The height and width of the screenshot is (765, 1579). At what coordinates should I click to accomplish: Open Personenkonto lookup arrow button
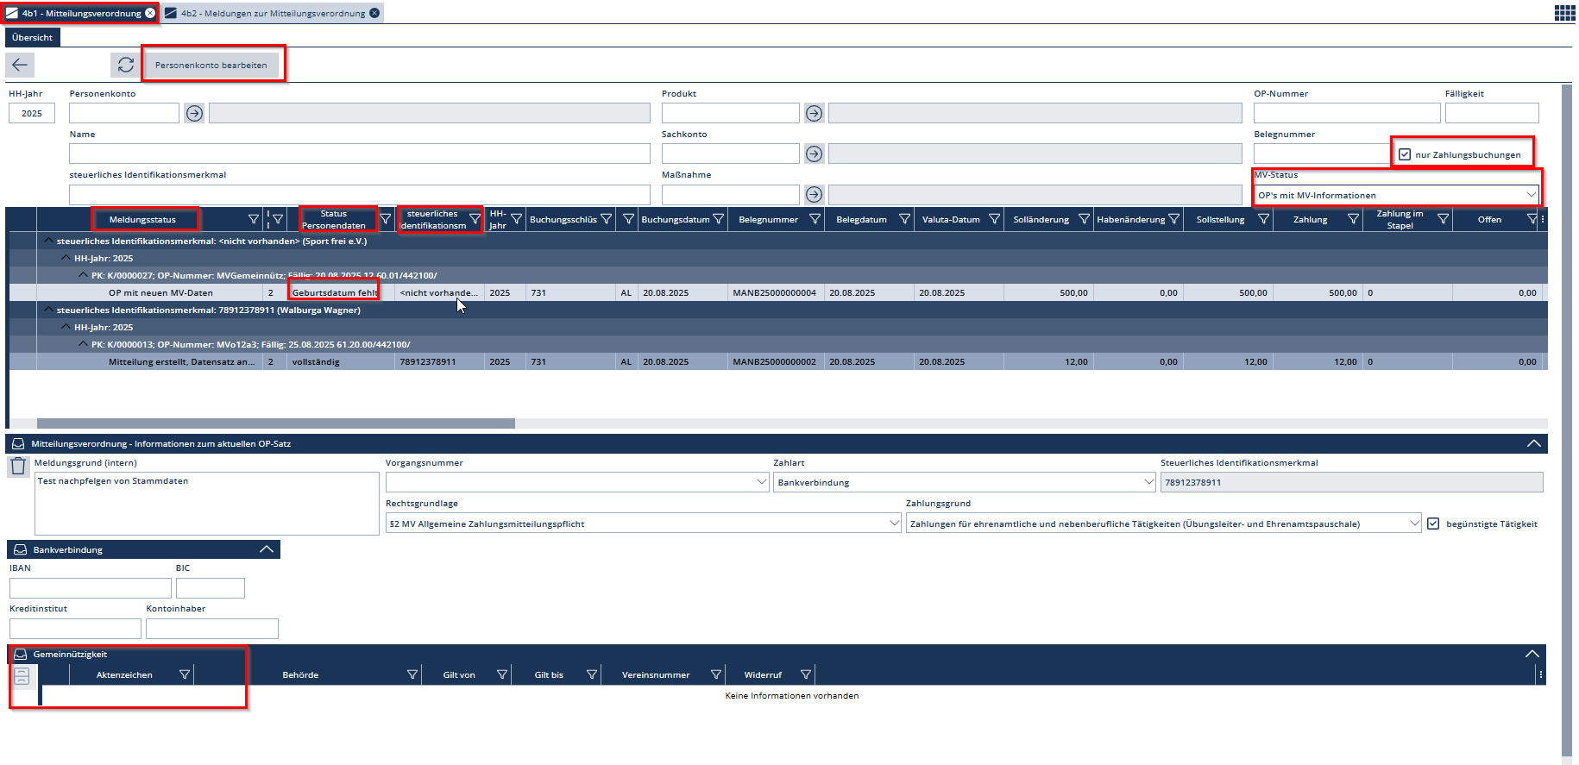(194, 113)
